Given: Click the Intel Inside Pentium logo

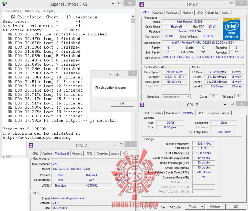Looking at the screenshot, I should tap(231, 29).
